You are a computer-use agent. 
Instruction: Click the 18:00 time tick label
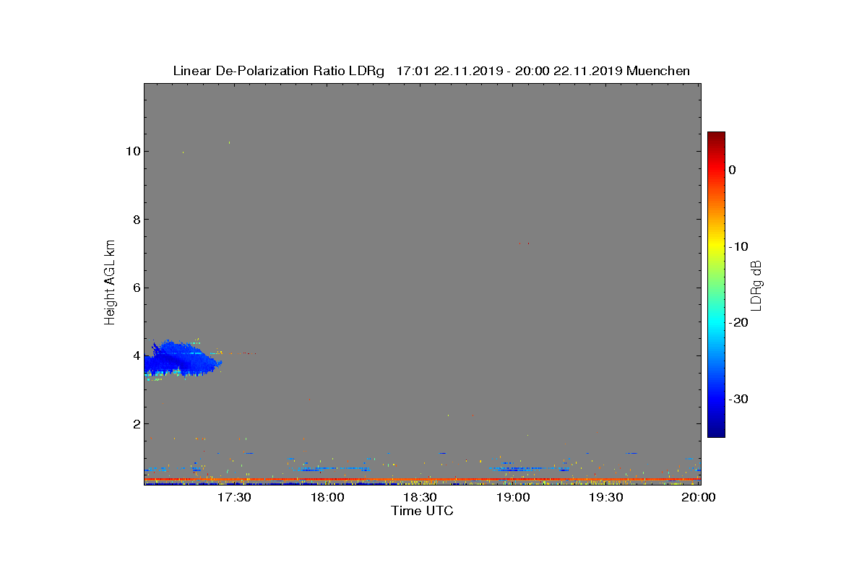(328, 497)
